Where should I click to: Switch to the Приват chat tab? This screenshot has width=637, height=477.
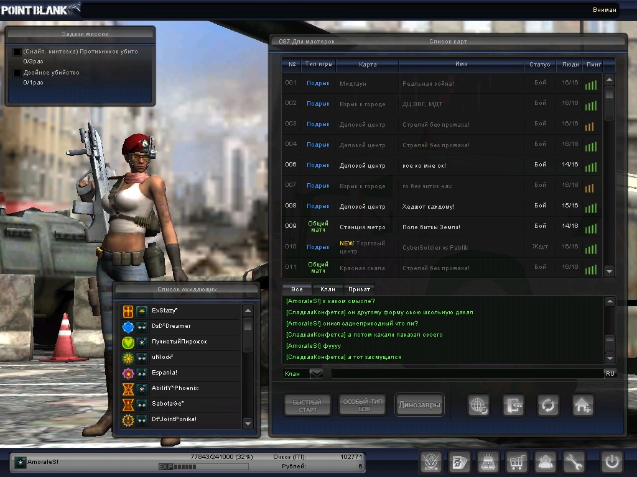pos(360,289)
